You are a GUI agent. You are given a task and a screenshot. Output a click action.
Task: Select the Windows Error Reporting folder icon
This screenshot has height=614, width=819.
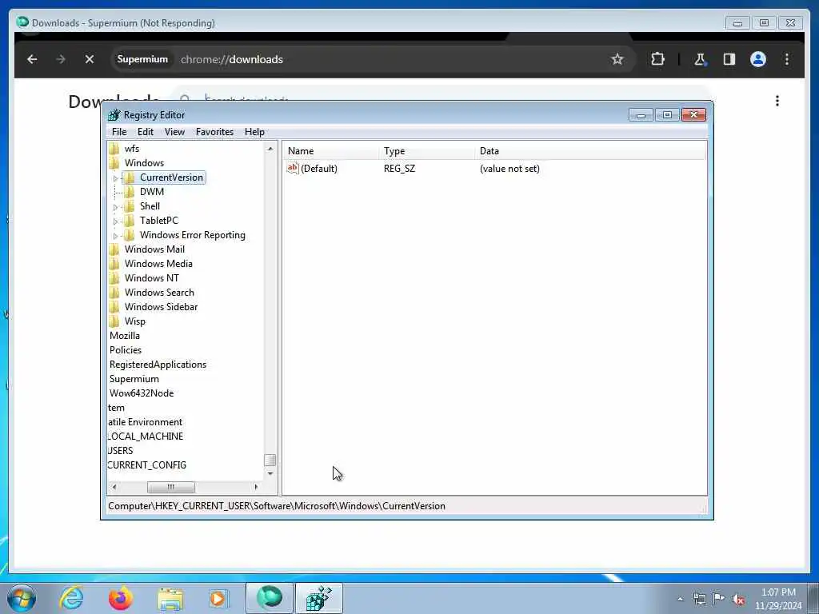coord(129,235)
